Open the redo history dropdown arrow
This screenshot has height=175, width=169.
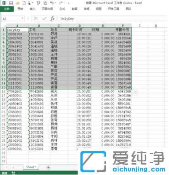[64, 3]
